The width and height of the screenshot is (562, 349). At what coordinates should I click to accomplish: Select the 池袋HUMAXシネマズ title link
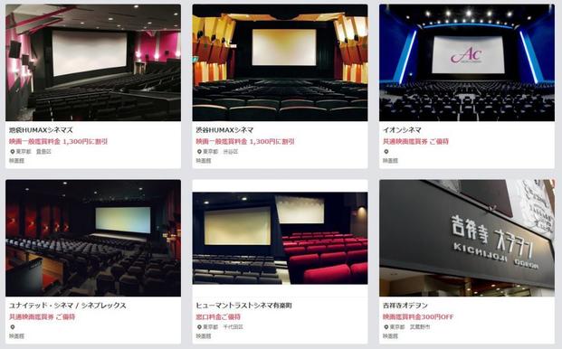click(x=41, y=130)
